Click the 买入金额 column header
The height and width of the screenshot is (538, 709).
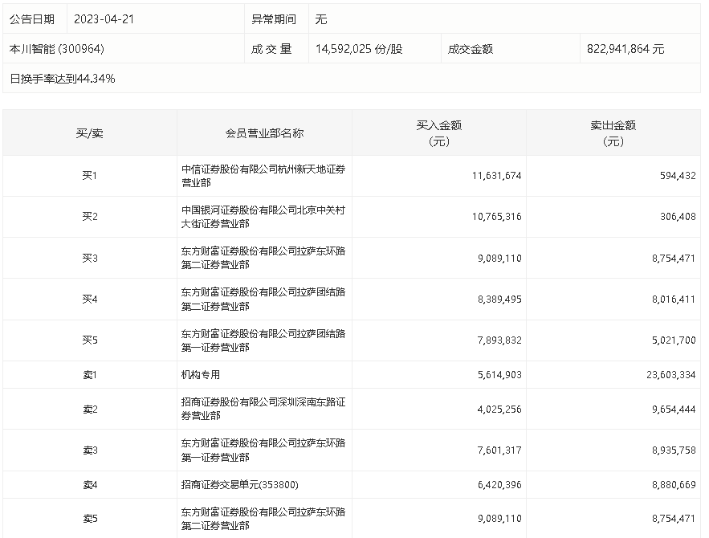click(x=439, y=133)
